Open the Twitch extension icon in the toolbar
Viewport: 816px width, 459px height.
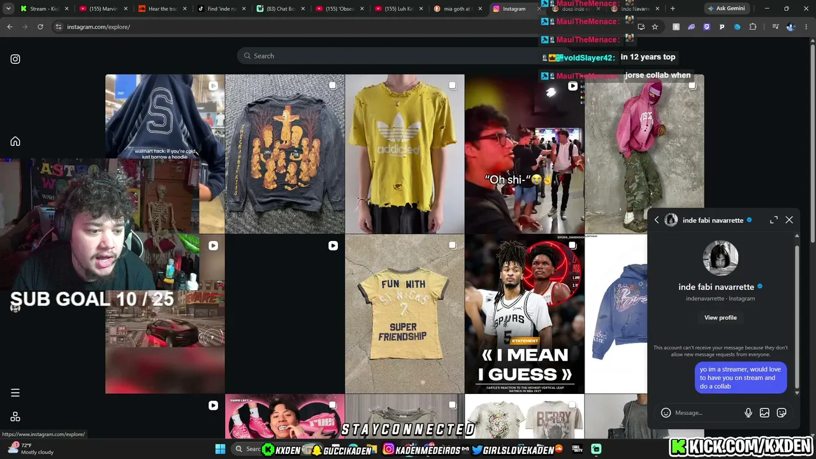coord(706,27)
